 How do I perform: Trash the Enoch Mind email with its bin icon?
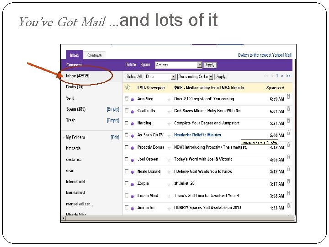[x=288, y=193]
